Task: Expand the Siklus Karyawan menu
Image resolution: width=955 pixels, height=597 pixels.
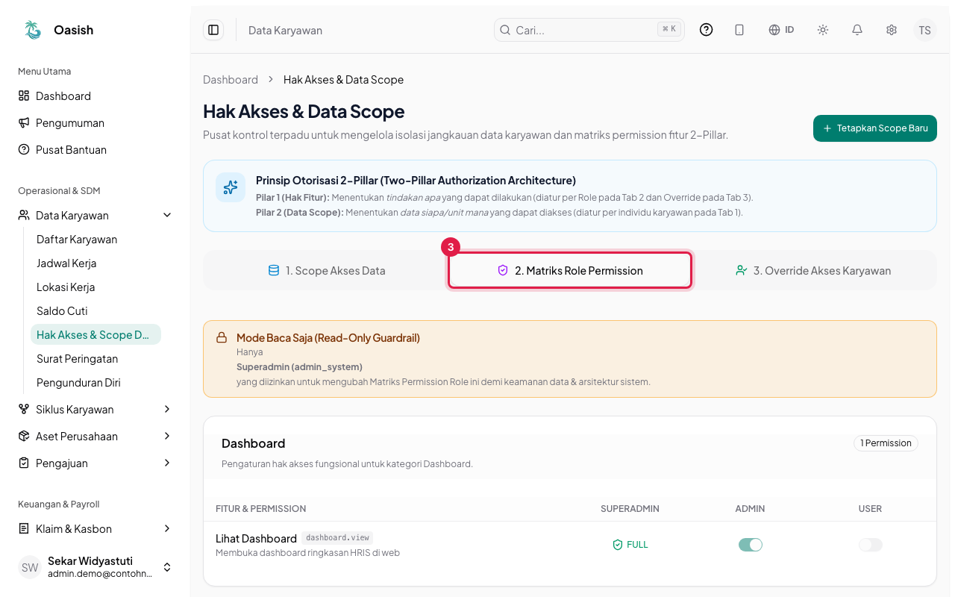Action: 95,409
